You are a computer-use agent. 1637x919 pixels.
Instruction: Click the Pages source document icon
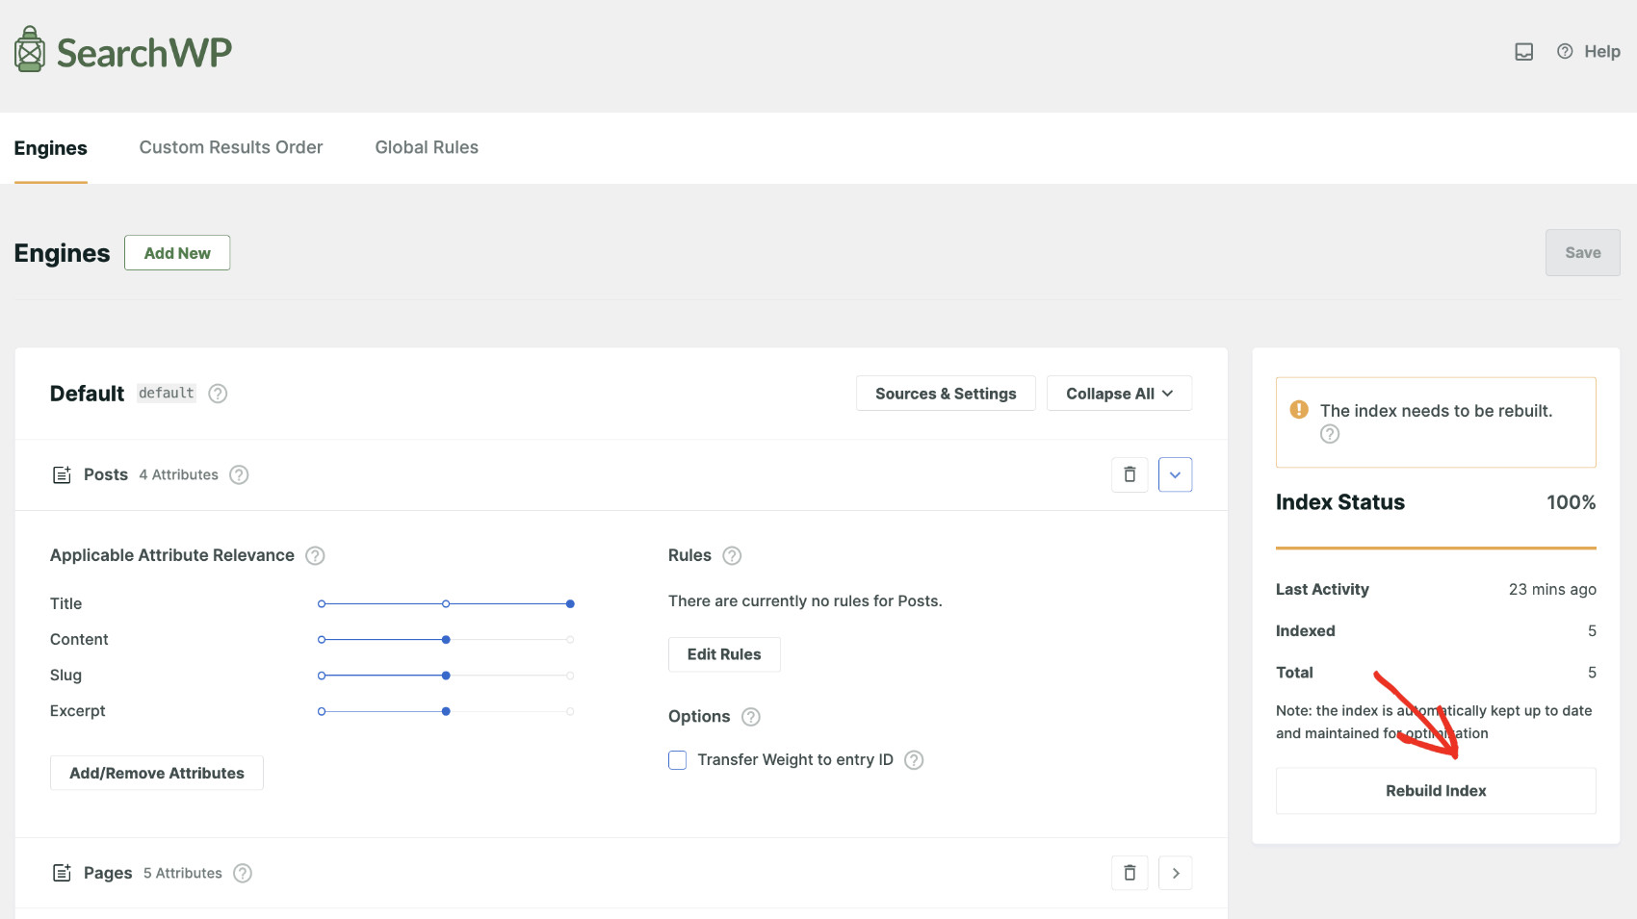[x=62, y=873]
